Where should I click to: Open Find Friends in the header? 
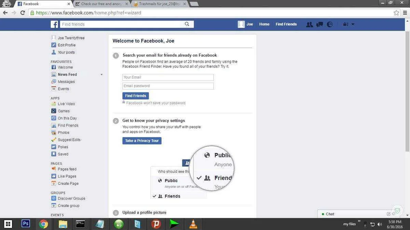[286, 24]
